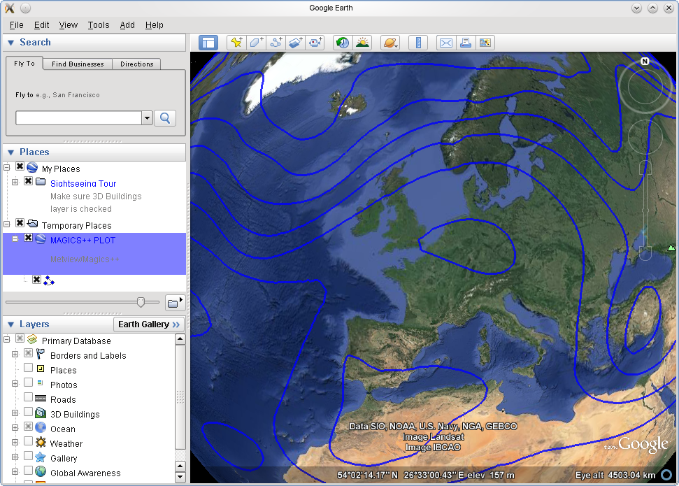Open the Tools menu
Viewport: 679px width, 486px height.
pos(99,25)
